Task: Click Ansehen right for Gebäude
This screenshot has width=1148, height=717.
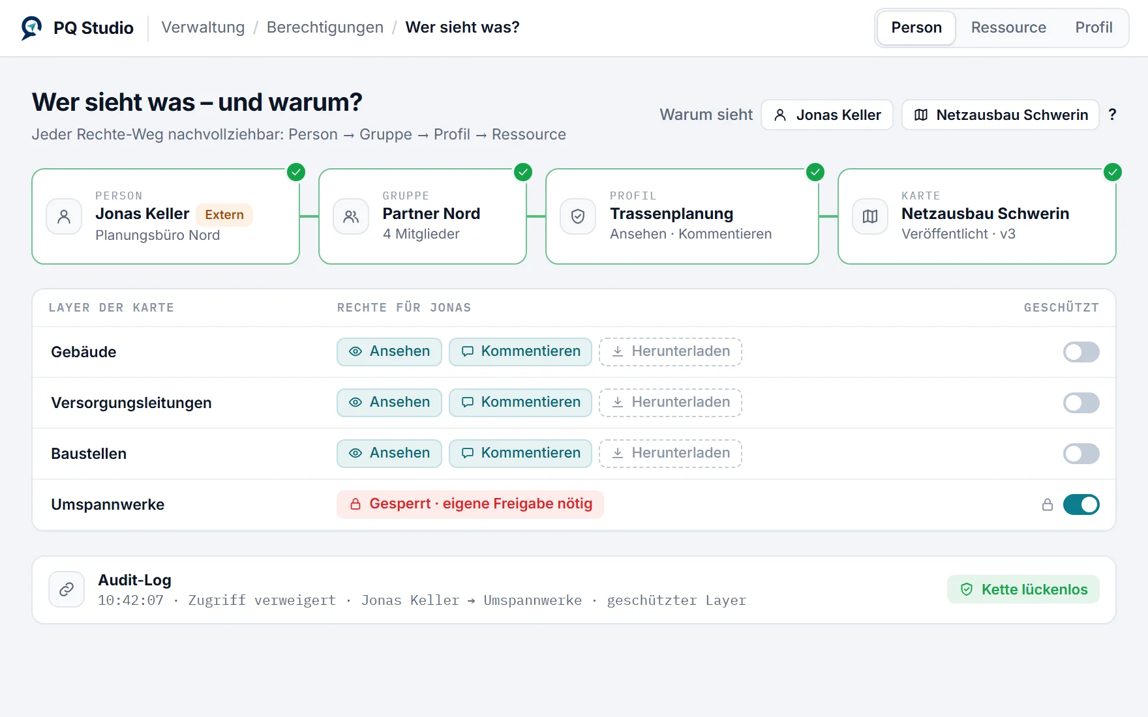Action: (389, 352)
